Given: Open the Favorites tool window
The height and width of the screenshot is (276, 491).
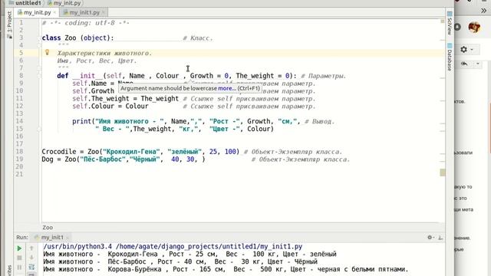Looking at the screenshot, I should click(x=9, y=271).
